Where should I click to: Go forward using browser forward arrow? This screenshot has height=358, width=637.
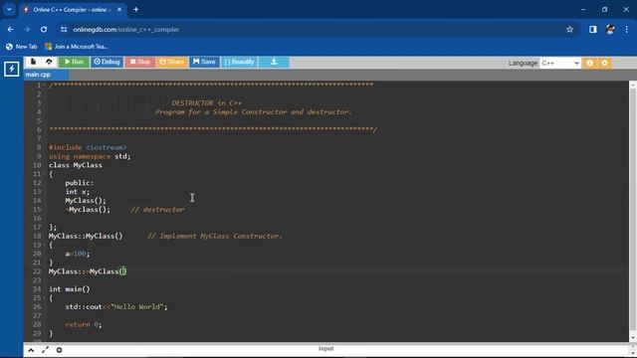pos(27,30)
